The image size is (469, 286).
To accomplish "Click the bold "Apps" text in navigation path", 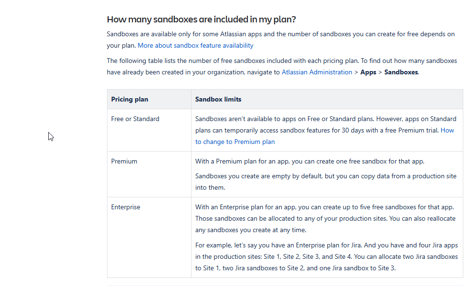I will pos(368,72).
